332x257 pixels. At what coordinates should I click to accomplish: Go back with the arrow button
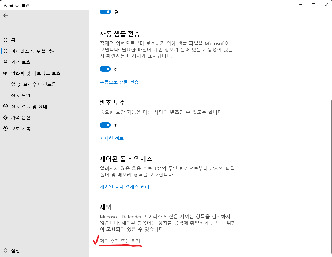click(6, 15)
